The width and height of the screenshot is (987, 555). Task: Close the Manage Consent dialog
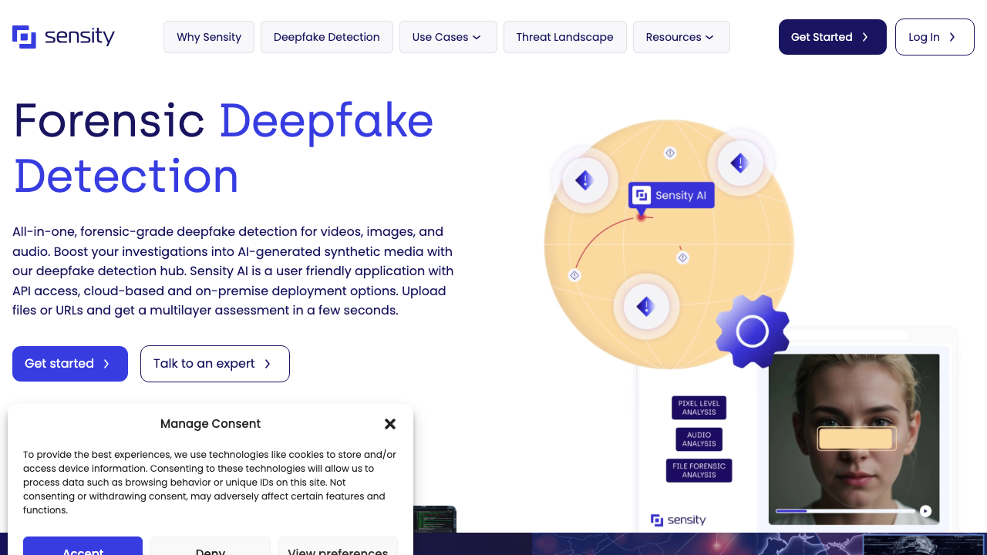point(390,424)
